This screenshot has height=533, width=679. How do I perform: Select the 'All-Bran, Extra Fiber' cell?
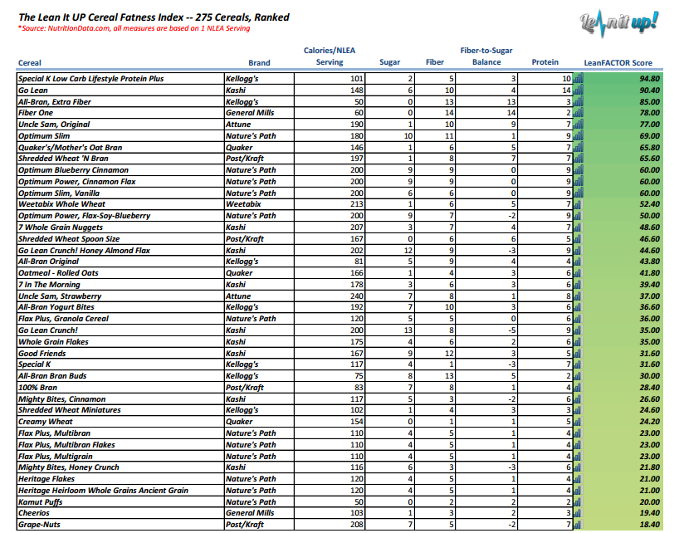121,102
